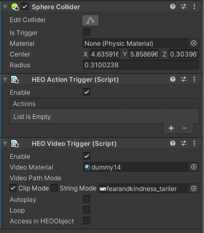Viewport: 204px width, 233px height.
Task: Open HEO Action Trigger help icon
Action: [173, 79]
